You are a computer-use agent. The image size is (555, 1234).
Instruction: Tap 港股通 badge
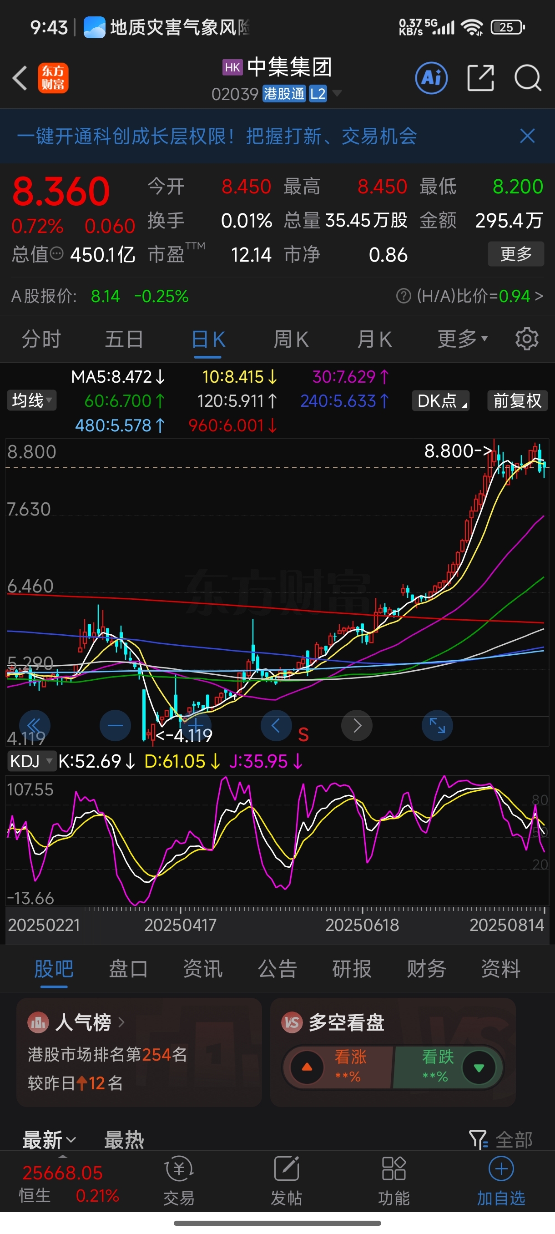tap(284, 93)
